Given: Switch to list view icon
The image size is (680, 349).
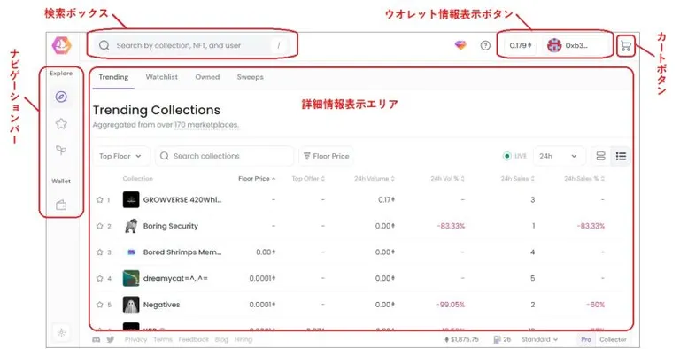Looking at the screenshot, I should point(621,156).
